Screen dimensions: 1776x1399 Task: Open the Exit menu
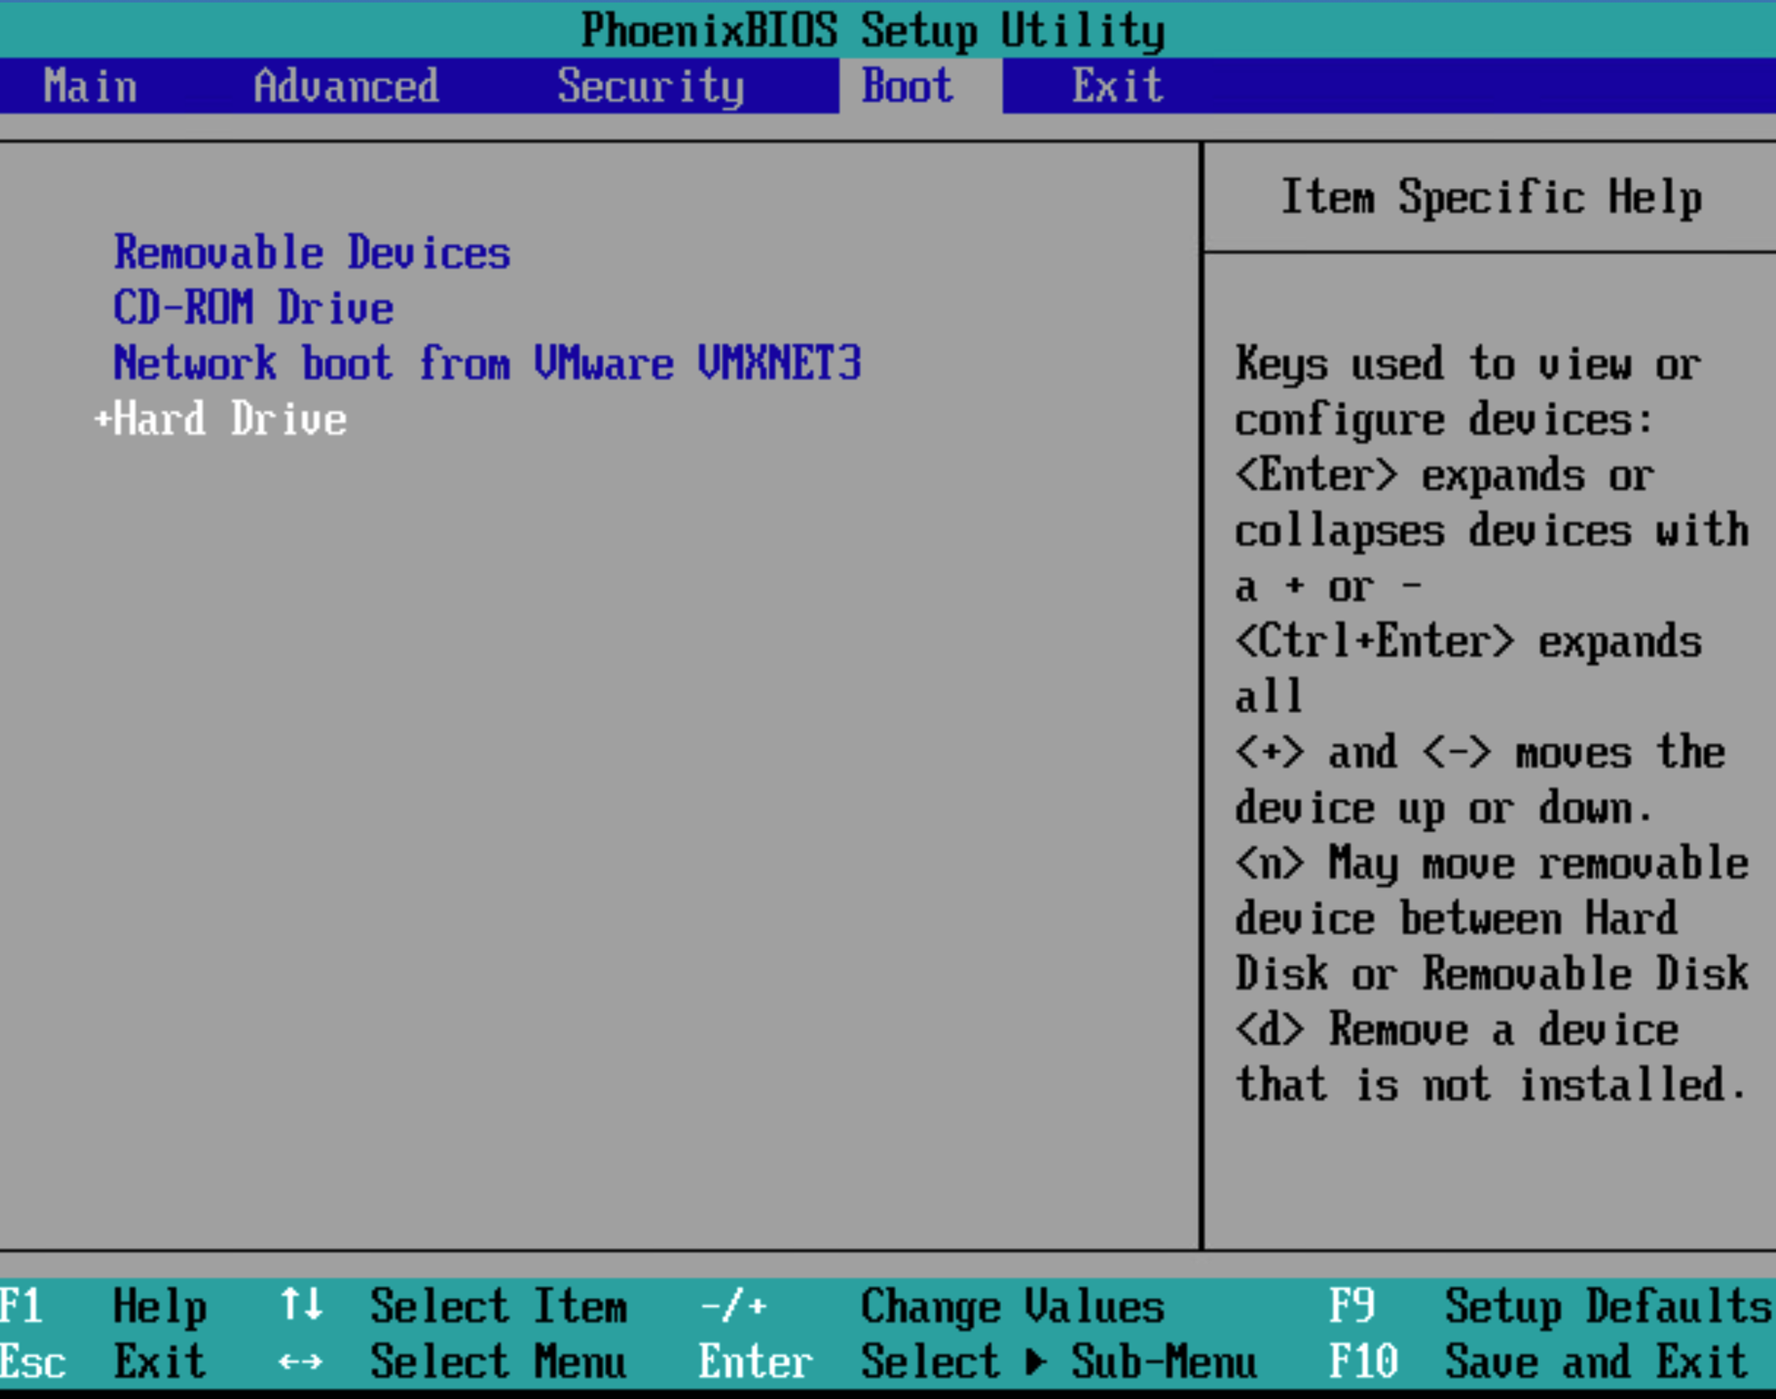coord(1116,85)
